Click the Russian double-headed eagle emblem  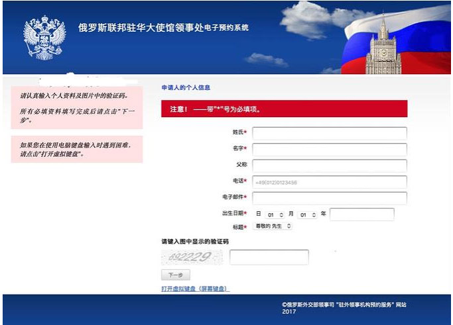(44, 38)
